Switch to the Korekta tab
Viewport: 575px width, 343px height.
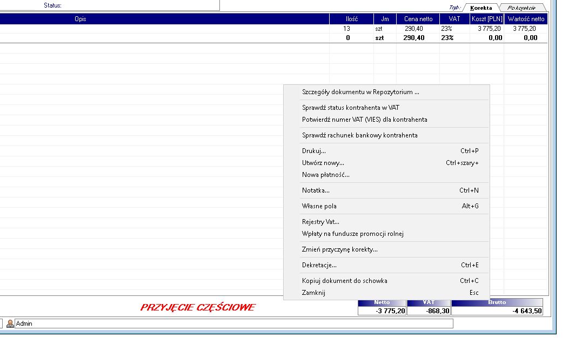tap(480, 8)
